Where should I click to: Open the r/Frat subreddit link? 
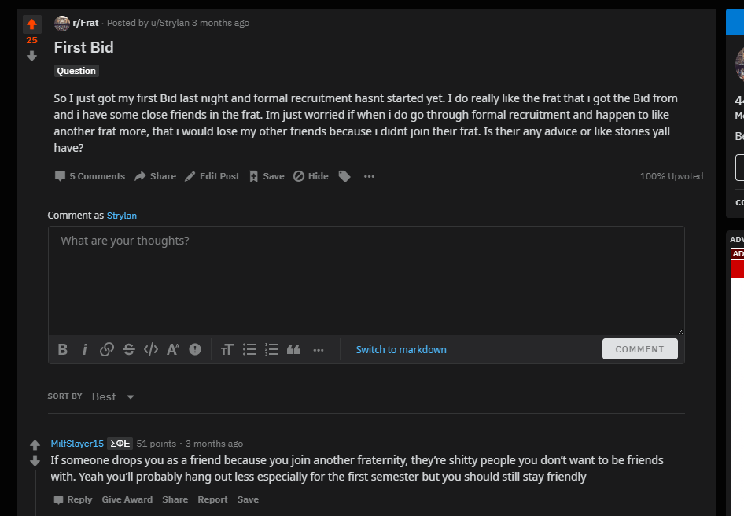click(85, 23)
